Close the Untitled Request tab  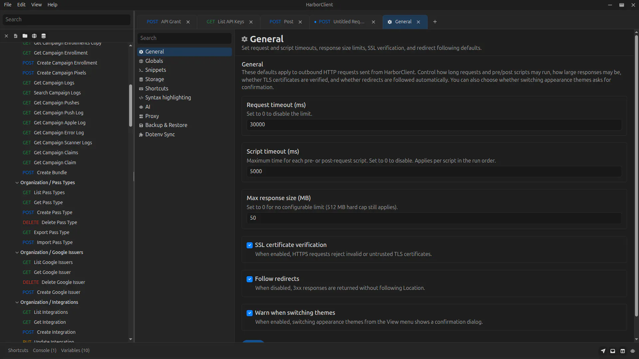[373, 22]
